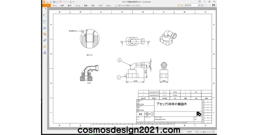Open the ファイル tab
258x135 pixels.
(47, 6)
